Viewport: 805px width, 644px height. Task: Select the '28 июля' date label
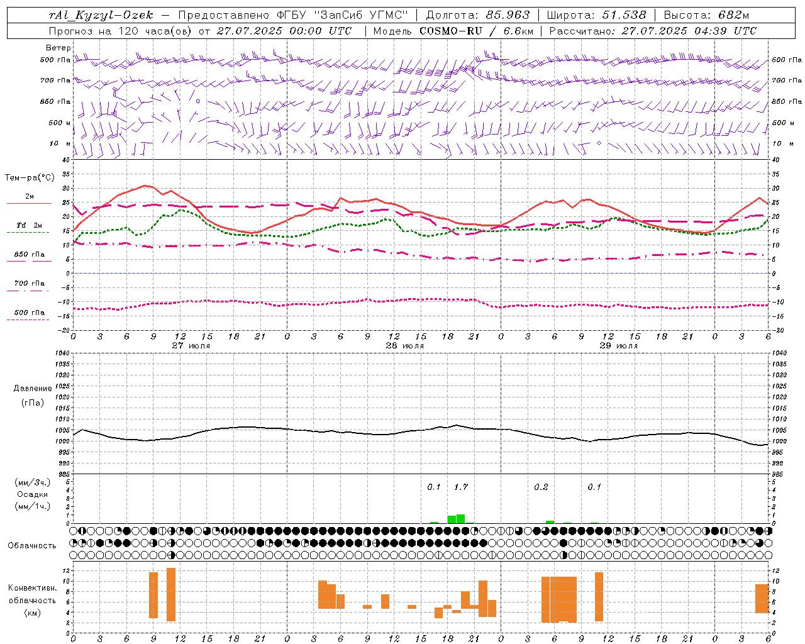coord(404,345)
